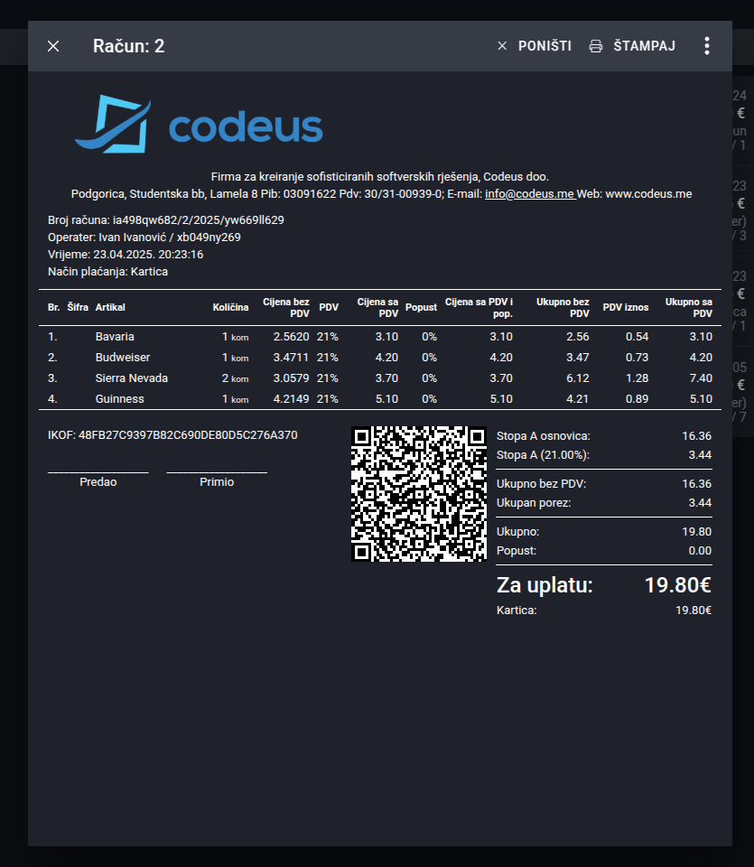Click Budweiser net price 3.4711
754x867 pixels.
click(x=292, y=358)
